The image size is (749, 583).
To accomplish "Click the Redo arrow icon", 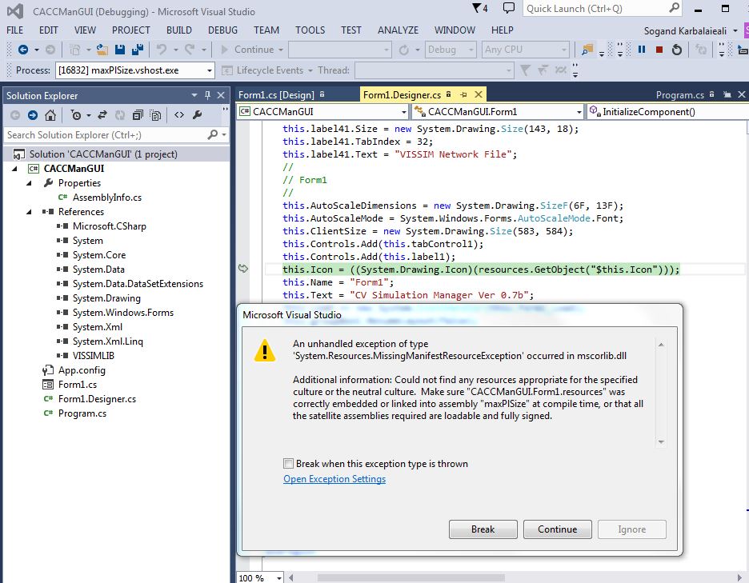I will [x=190, y=49].
